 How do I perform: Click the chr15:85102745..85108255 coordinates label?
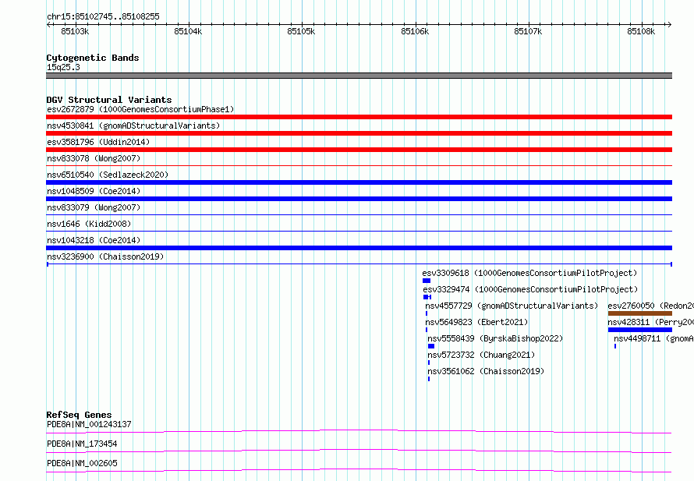click(103, 16)
